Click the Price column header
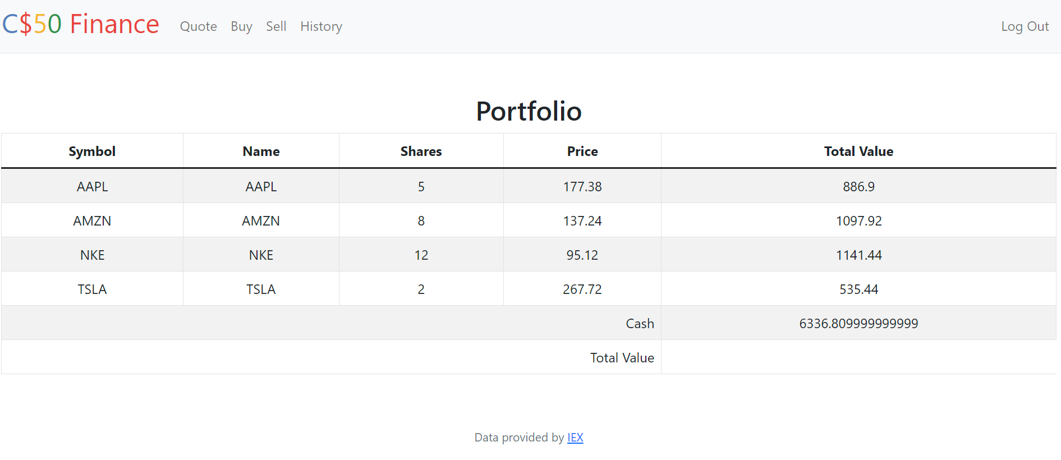Image resolution: width=1061 pixels, height=460 pixels. (x=582, y=151)
